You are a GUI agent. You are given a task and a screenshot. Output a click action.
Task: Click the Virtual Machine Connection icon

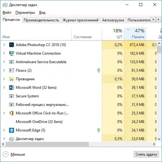11,53
